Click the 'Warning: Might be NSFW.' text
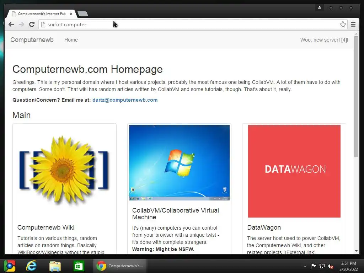Screen dimensions: 364x273 click(163, 249)
